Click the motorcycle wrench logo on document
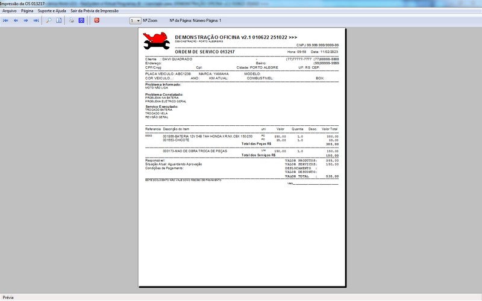 click(x=157, y=41)
